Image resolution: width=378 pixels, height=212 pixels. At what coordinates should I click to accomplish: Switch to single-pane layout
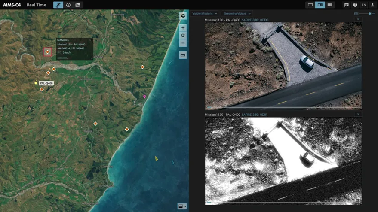tap(310, 5)
